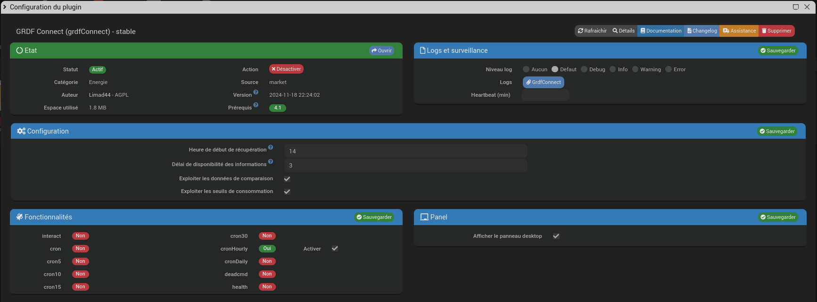
Task: Click the Energie category value
Action: [99, 82]
